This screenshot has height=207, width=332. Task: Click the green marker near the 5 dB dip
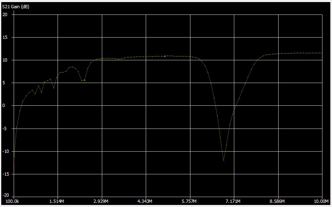pyautogui.click(x=84, y=80)
